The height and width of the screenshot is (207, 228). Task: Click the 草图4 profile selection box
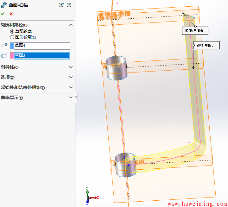[41, 46]
